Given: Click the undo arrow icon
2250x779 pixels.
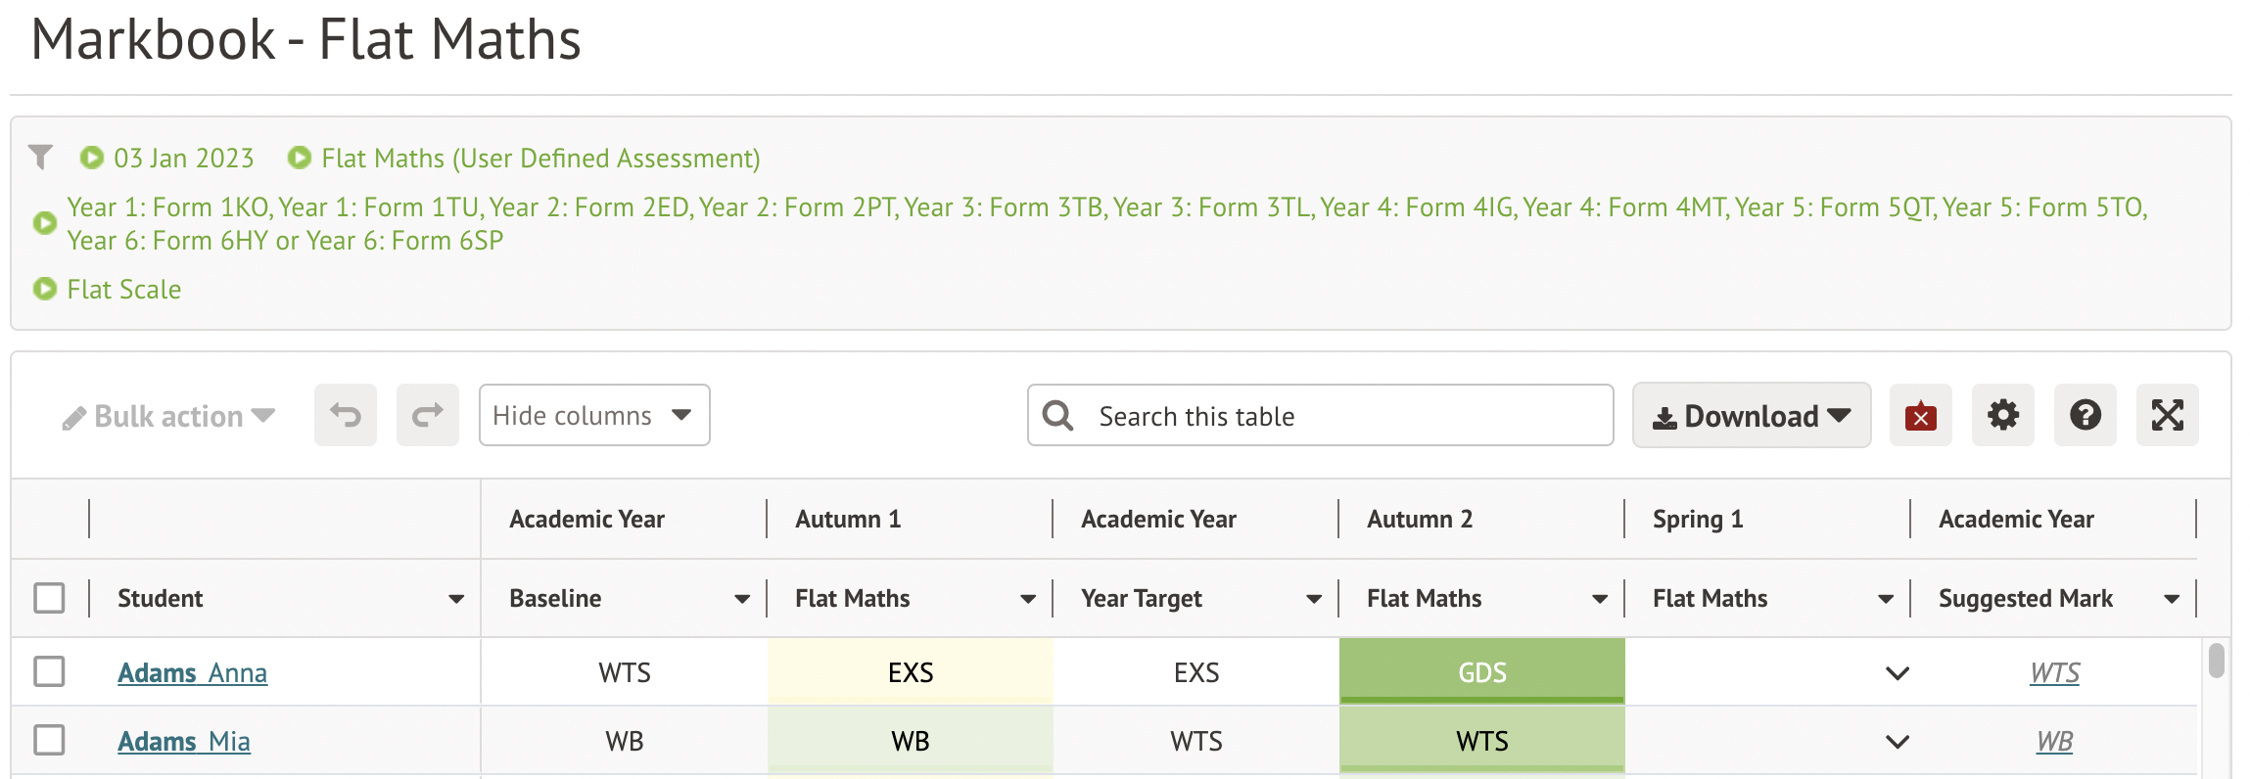Looking at the screenshot, I should (x=345, y=416).
